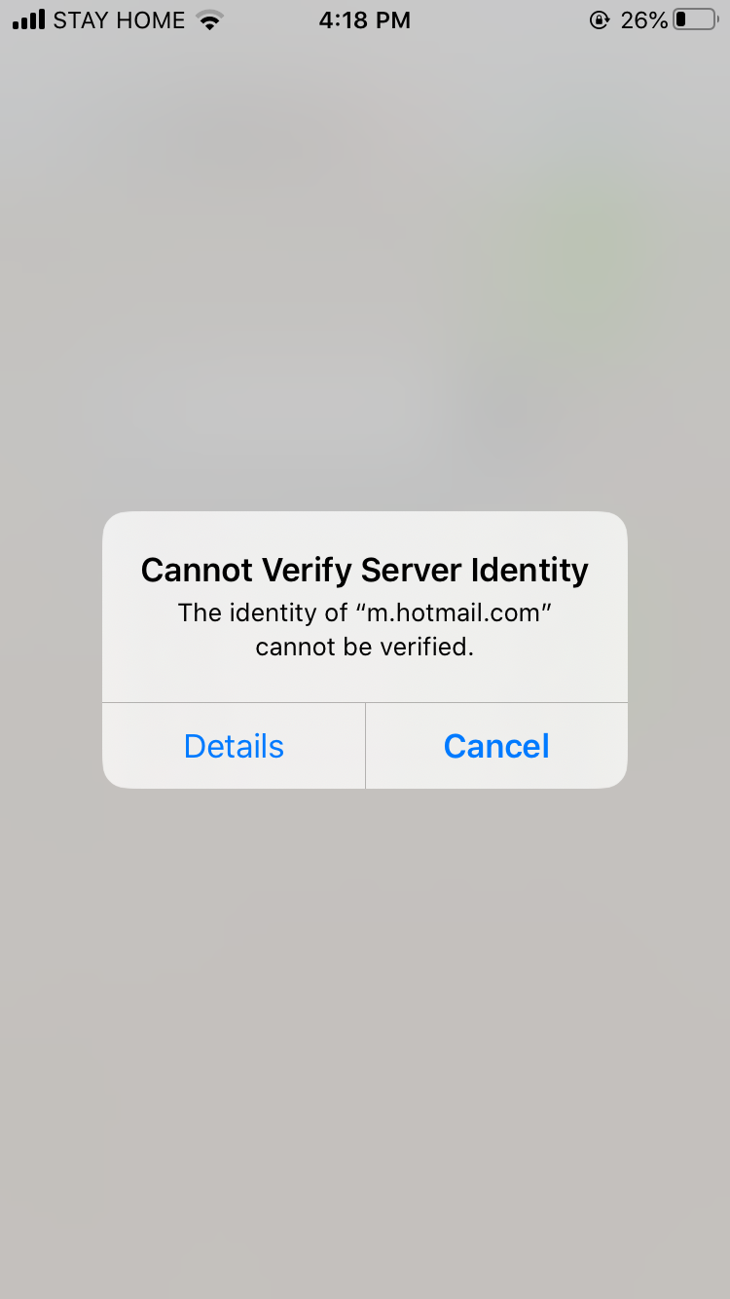This screenshot has height=1299, width=730.
Task: Tap the Details button in the alert
Action: coord(234,746)
